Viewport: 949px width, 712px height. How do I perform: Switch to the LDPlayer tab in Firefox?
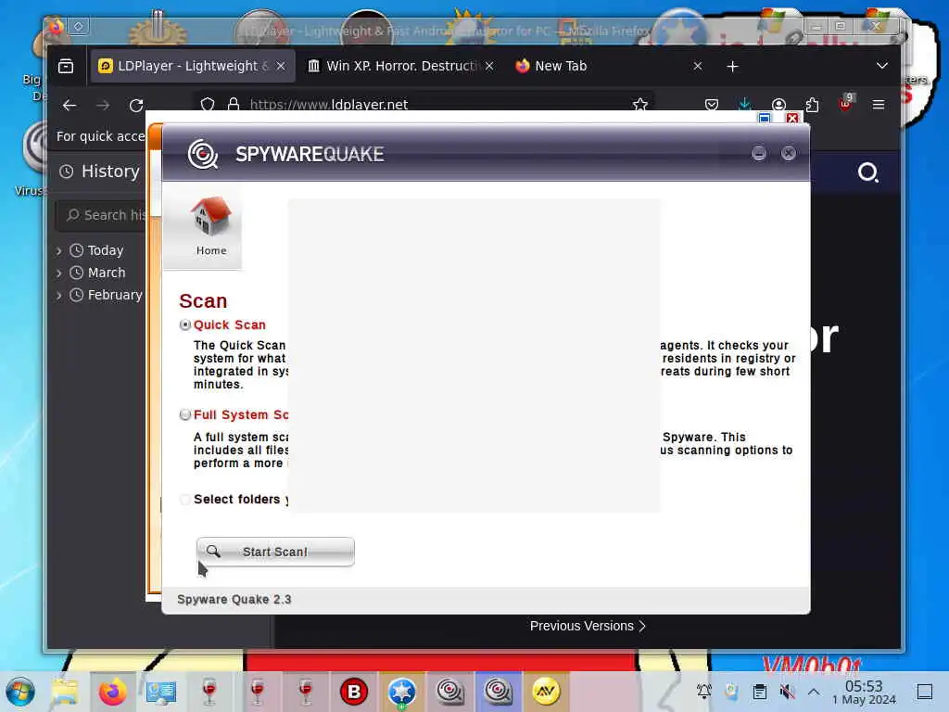[x=193, y=66]
